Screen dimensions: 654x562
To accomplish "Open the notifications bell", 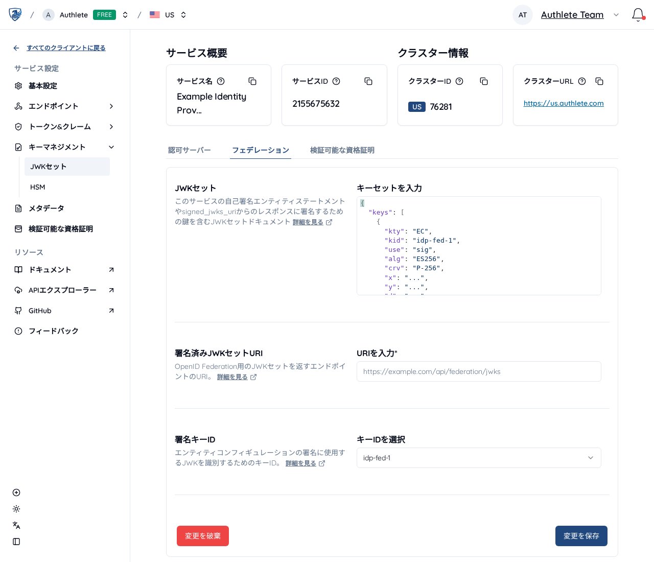I will click(x=638, y=14).
